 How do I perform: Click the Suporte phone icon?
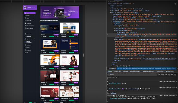coord(25,48)
